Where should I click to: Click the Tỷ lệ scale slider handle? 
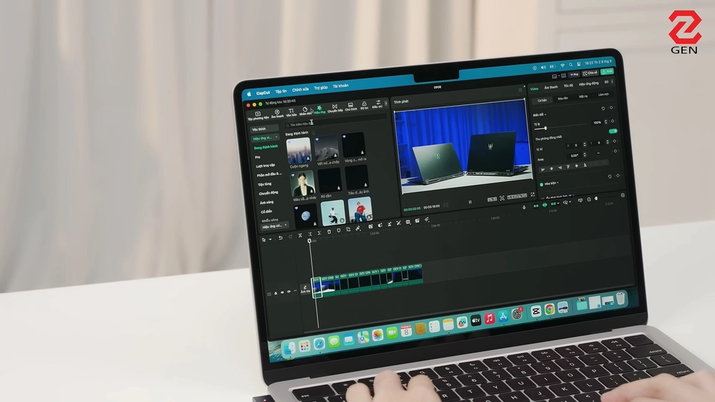click(546, 128)
